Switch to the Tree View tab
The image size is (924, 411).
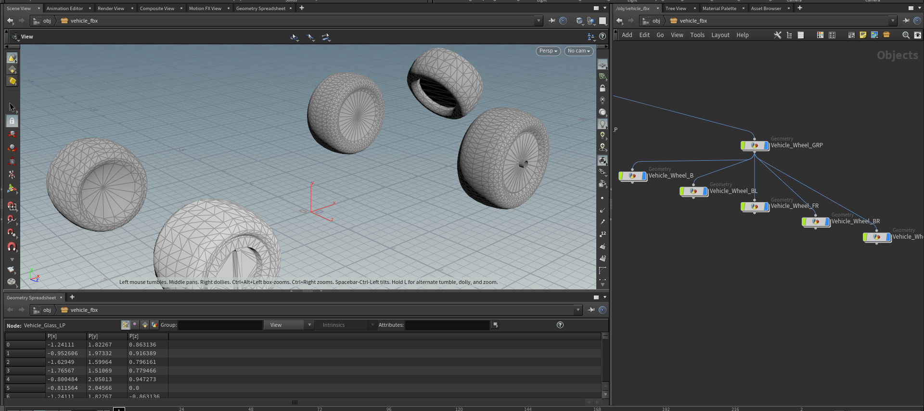pos(676,8)
